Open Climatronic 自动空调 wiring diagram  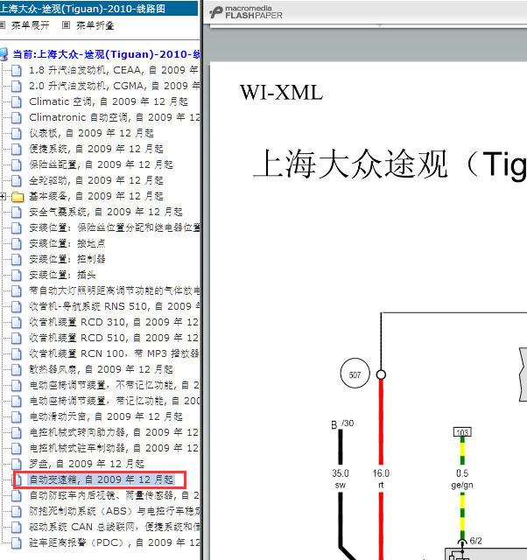coord(115,117)
